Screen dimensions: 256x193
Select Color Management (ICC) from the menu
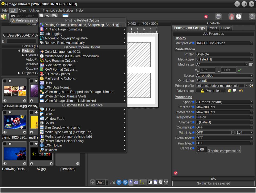pos(63,52)
